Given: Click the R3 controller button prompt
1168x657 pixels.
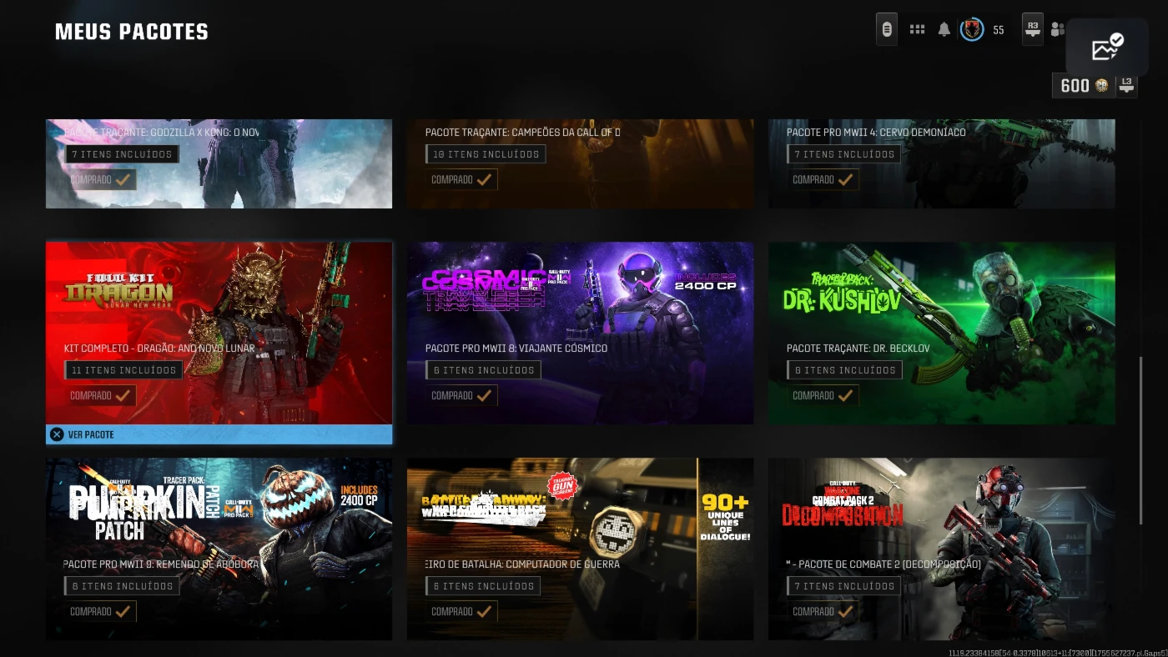Looking at the screenshot, I should point(1033,29).
